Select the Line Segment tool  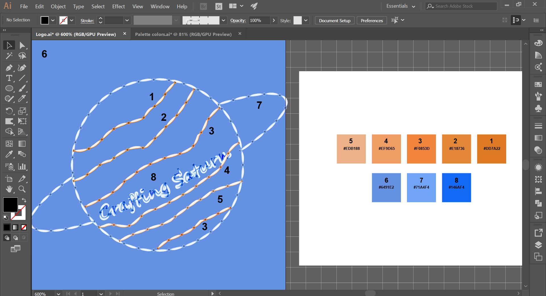[22, 78]
